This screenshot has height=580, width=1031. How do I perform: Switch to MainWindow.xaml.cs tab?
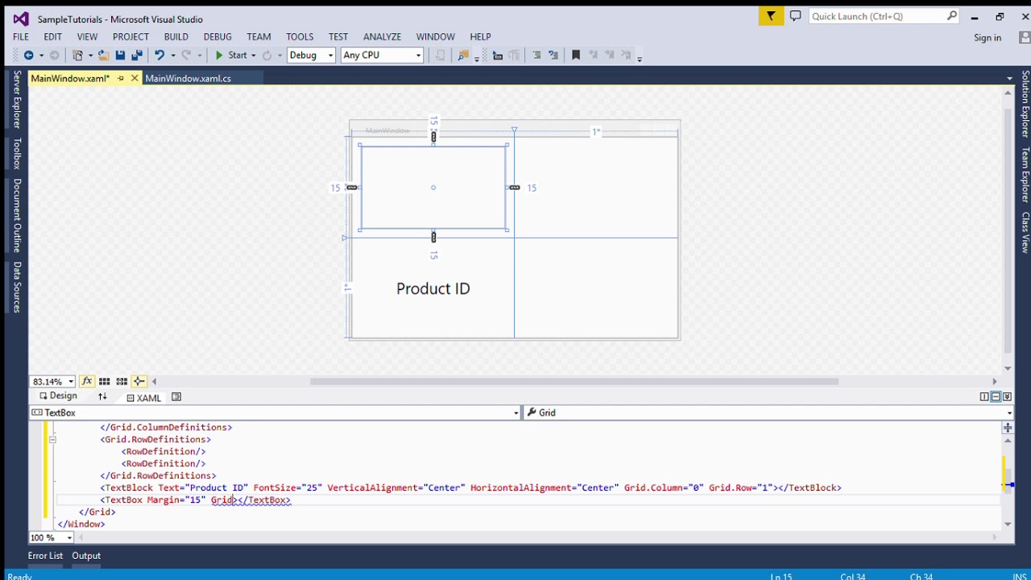click(188, 78)
